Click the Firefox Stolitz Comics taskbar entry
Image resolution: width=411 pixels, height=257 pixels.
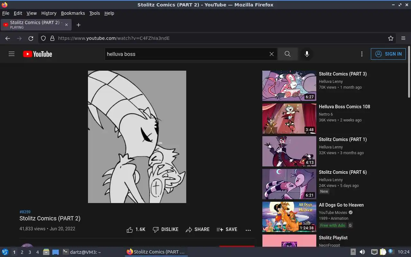[x=156, y=252]
